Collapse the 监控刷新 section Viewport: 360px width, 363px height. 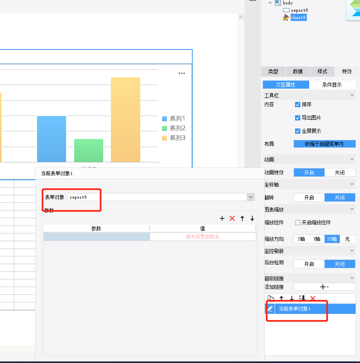coord(352,251)
